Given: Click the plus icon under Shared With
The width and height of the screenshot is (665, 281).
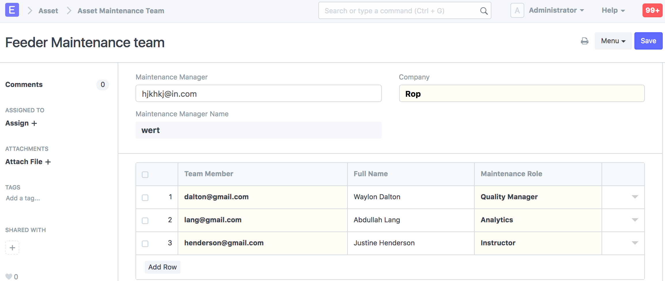Looking at the screenshot, I should point(12,248).
